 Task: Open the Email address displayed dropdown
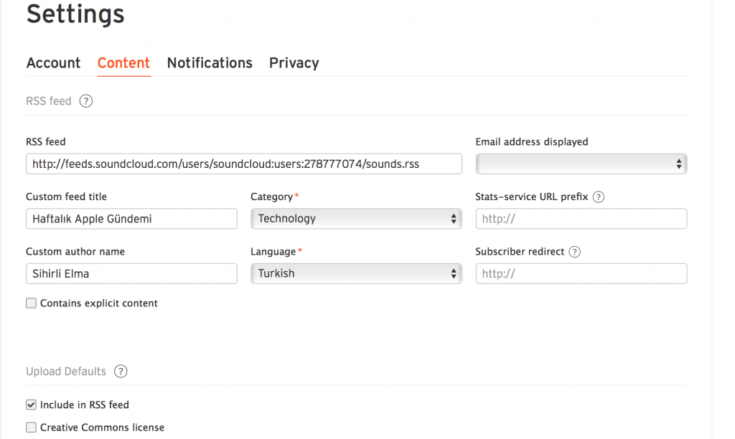point(581,164)
